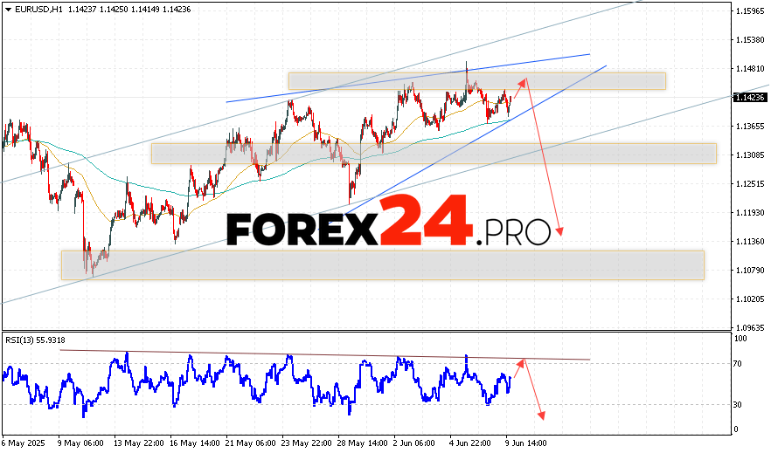Click the red down-arrow tip on price chart

(x=559, y=234)
